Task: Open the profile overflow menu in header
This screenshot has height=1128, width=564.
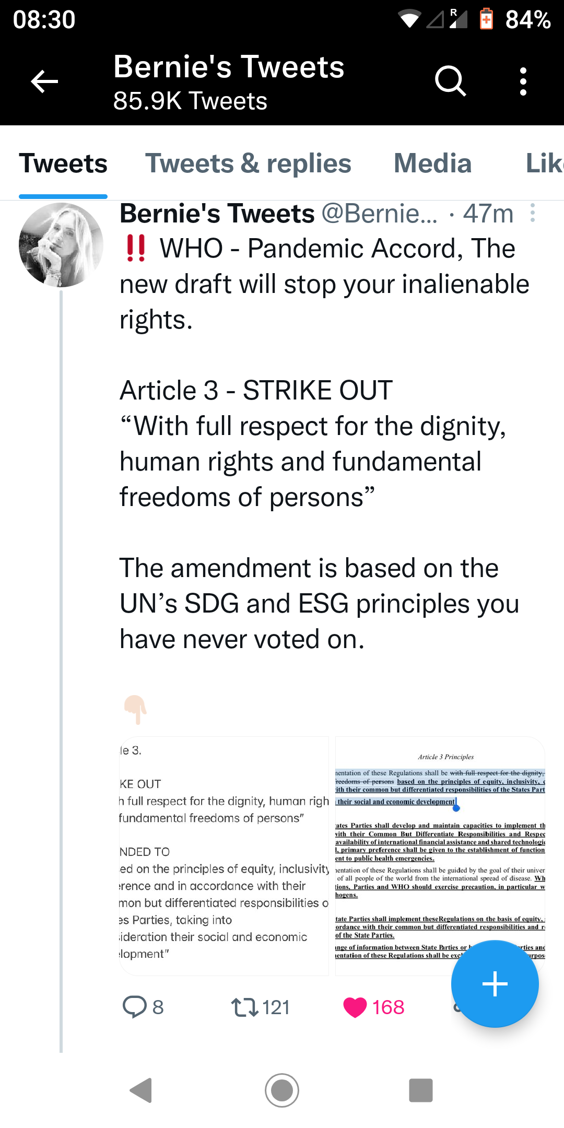Action: [523, 81]
